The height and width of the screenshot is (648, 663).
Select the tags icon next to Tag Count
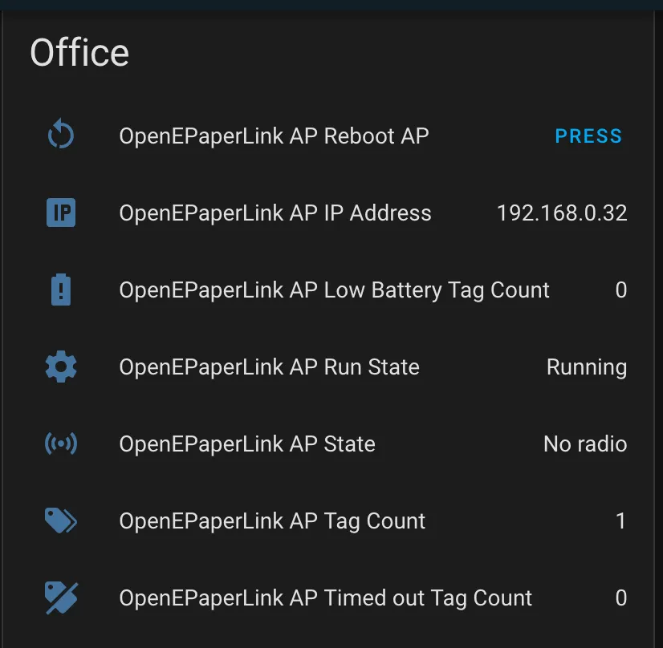pos(60,520)
